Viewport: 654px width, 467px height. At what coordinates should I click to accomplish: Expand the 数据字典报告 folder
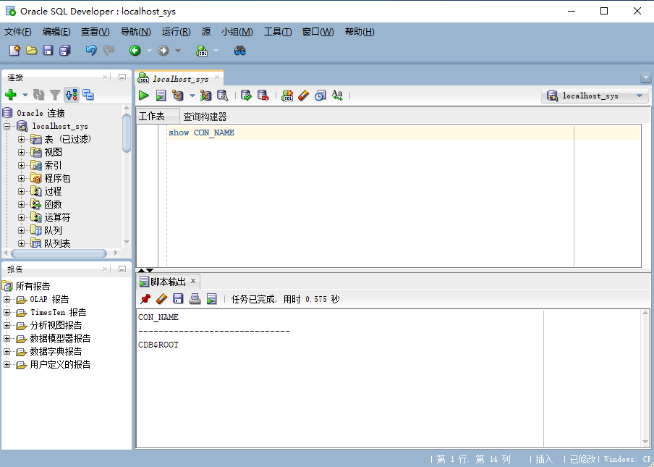7,351
